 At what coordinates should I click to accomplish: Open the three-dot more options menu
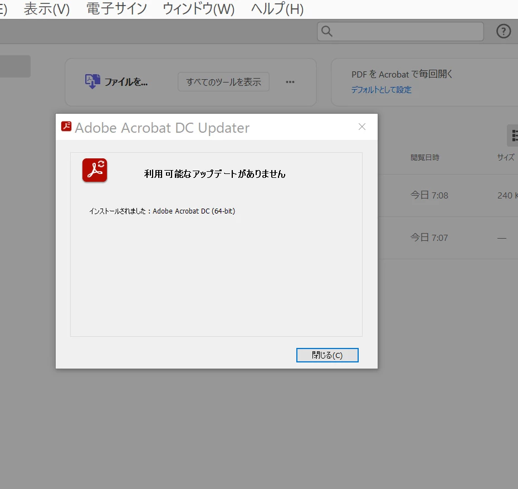coord(290,81)
